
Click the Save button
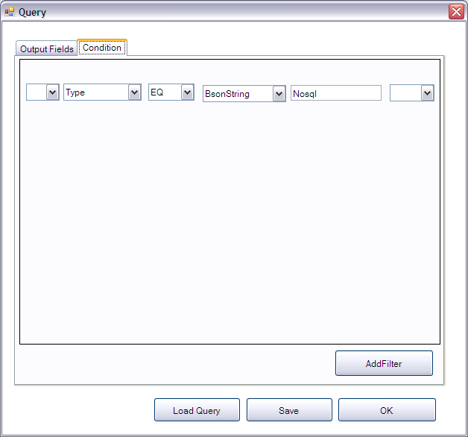tap(289, 410)
